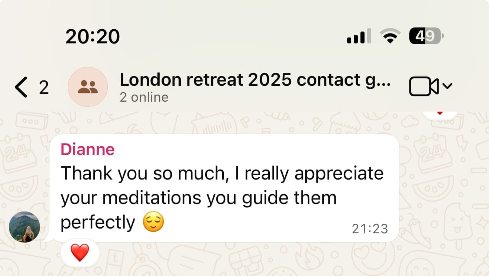Open London retreat 2025 group info
Viewport: 489px width, 276px height.
tap(255, 80)
